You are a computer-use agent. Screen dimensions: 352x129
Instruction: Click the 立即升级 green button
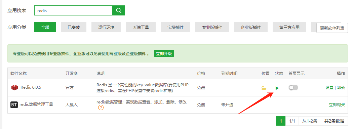(164, 54)
